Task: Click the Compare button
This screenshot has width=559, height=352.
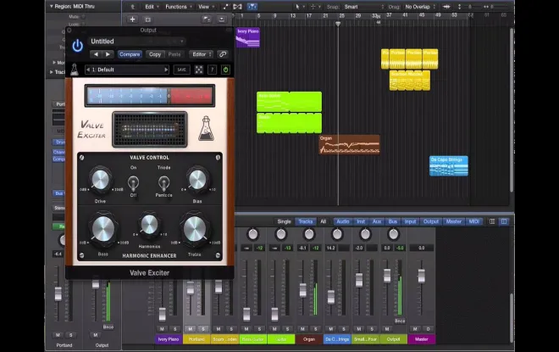Action: (x=130, y=54)
